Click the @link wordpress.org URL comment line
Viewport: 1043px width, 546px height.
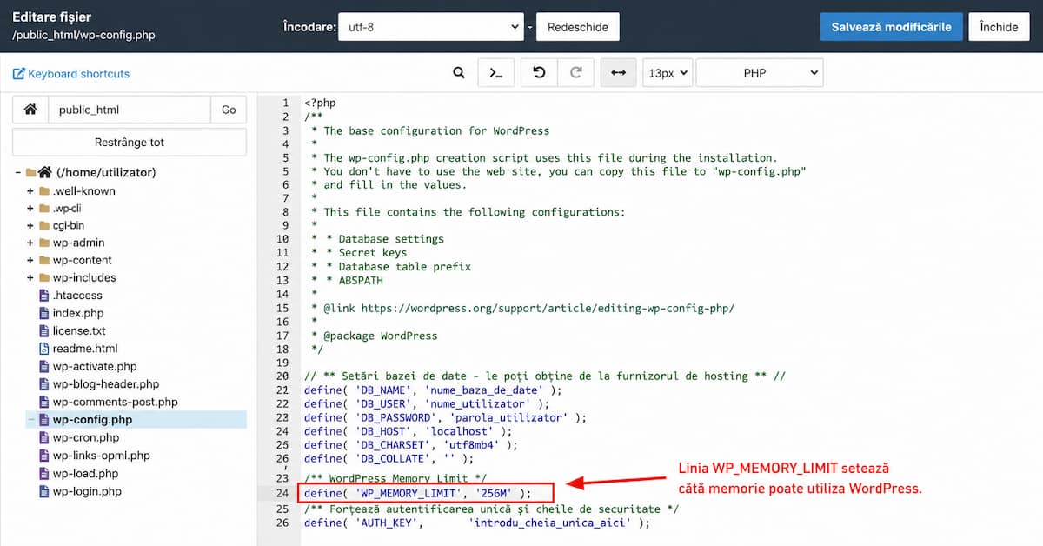click(x=523, y=308)
